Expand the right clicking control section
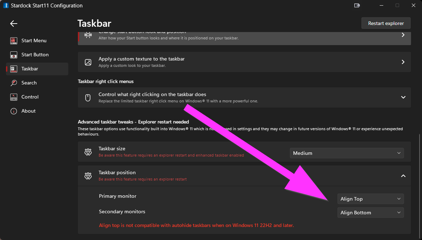 point(403,97)
